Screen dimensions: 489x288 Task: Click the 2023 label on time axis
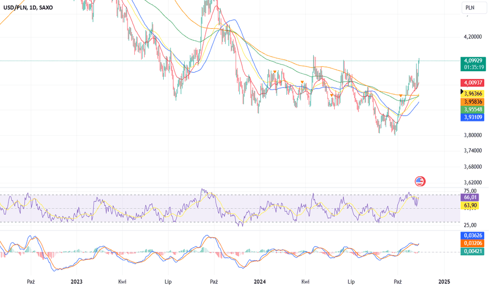coord(77,282)
